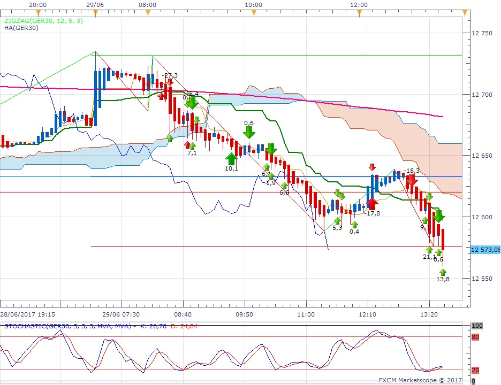Select the green up arrow labeled 13,8
Screen dimensions: 501x385
pyautogui.click(x=443, y=272)
